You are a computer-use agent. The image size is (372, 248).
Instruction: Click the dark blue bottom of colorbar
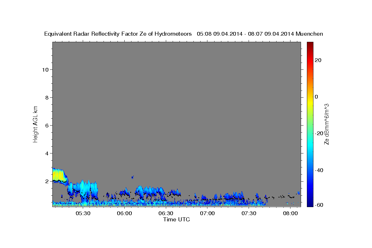pyautogui.click(x=310, y=204)
